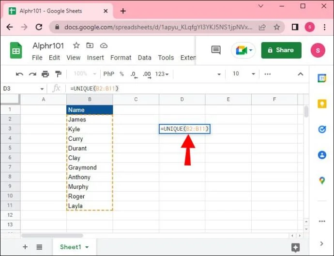Start a Google Meet call
This screenshot has width=334, height=256.
click(243, 50)
